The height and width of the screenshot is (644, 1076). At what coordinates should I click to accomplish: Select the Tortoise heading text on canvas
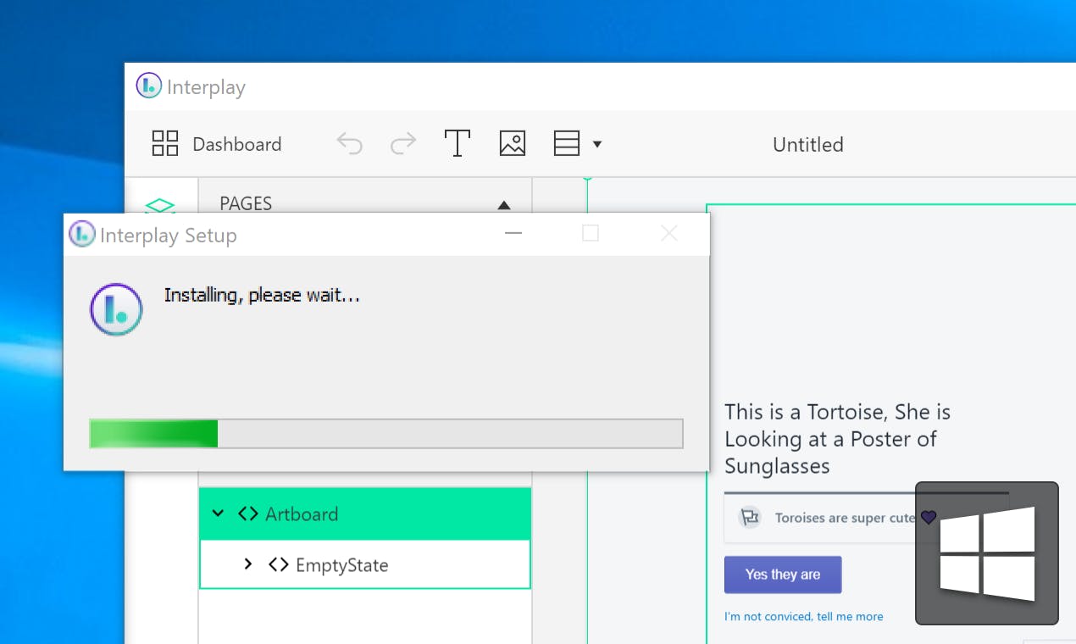[837, 439]
